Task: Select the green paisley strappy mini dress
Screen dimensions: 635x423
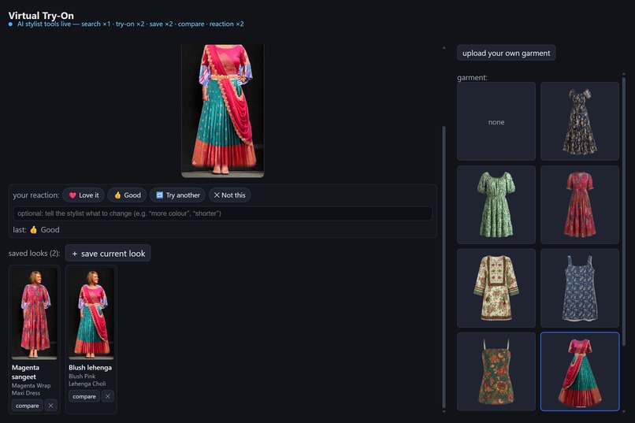Action: pos(496,372)
